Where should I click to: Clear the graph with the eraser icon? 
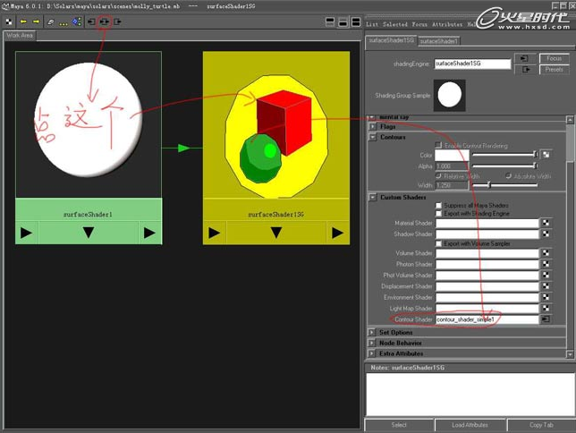coord(51,22)
